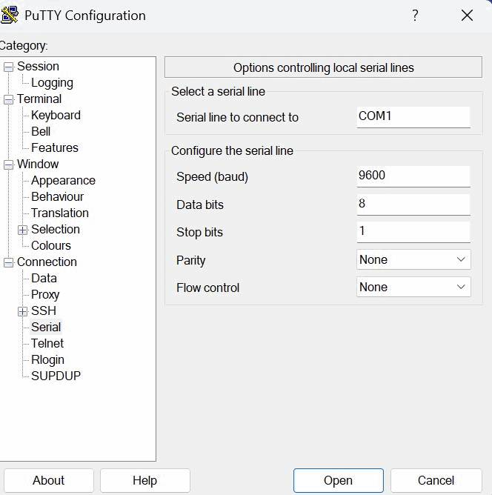Click the Speed (baud) field showing 9600
This screenshot has width=492, height=495.
pyautogui.click(x=413, y=176)
